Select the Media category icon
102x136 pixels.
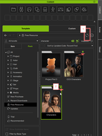click(x=84, y=10)
